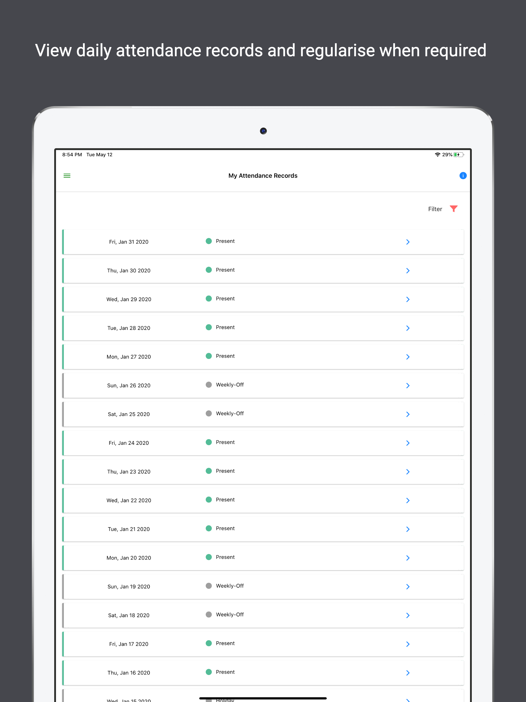Click the Filter label
The image size is (526, 702).
coord(435,209)
